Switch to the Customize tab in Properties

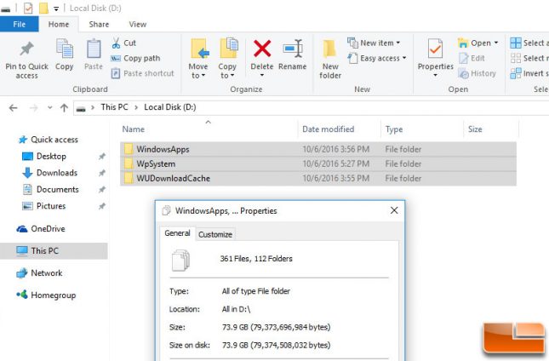click(215, 234)
